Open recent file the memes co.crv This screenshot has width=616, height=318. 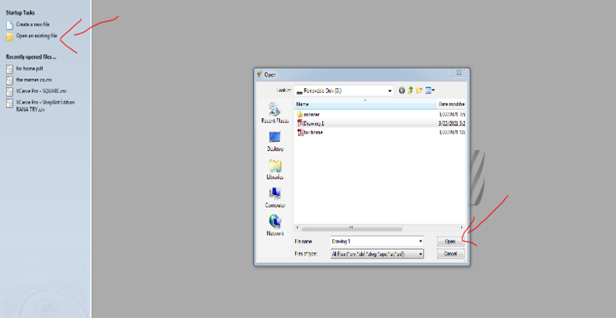(x=29, y=80)
